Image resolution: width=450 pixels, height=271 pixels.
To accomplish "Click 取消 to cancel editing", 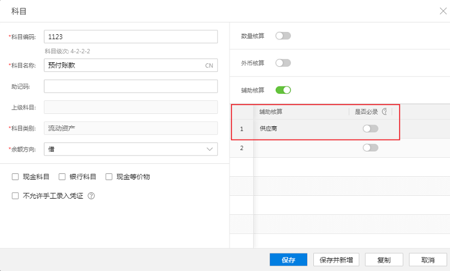I will 427,260.
